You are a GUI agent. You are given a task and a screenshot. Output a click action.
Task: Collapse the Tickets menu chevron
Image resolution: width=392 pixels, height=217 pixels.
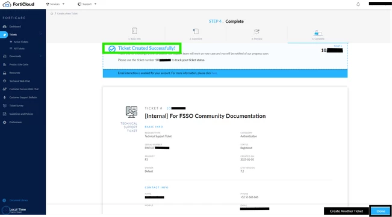pos(41,34)
